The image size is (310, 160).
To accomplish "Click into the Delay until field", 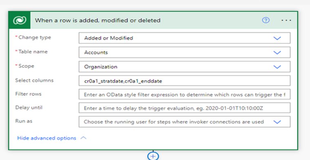I will click(x=185, y=108).
